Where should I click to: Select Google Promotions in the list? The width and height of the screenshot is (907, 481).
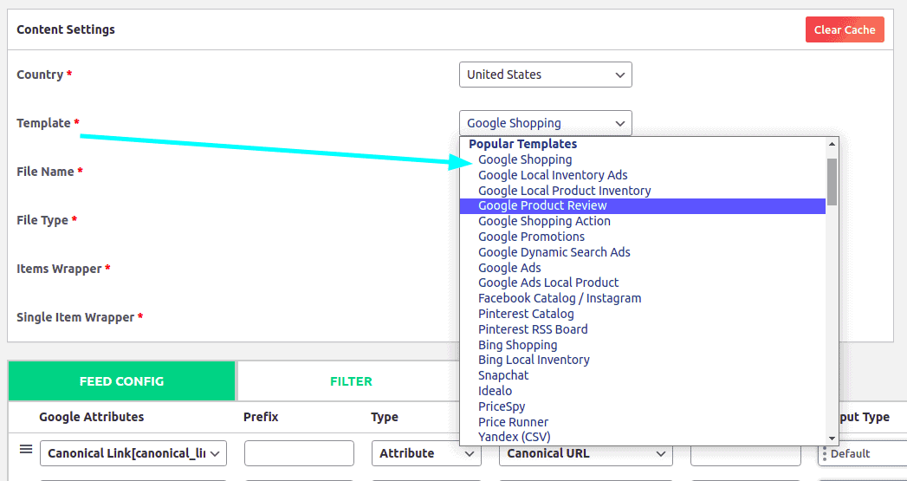pos(642,237)
